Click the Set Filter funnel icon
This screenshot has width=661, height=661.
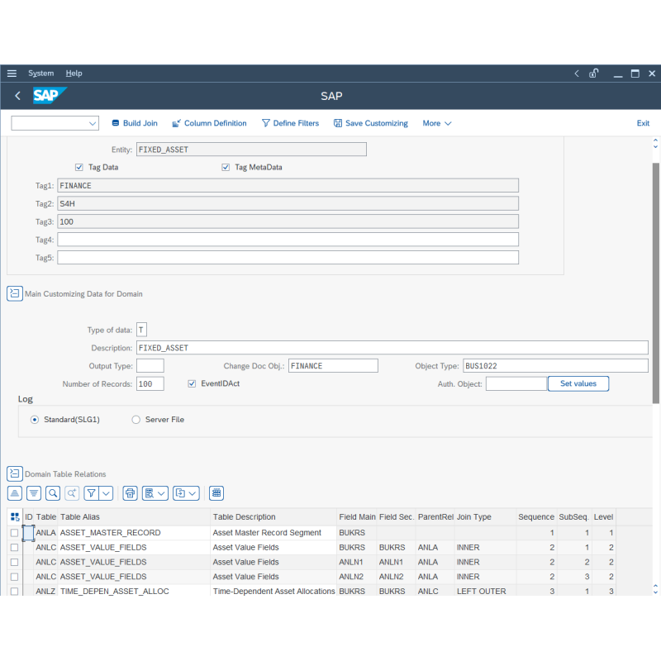pos(91,492)
